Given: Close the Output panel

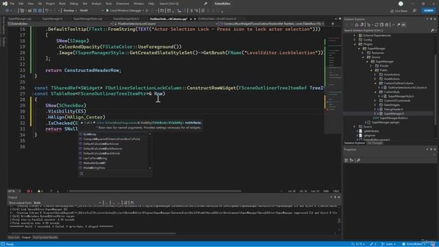Looking at the screenshot, I should tap(339, 198).
